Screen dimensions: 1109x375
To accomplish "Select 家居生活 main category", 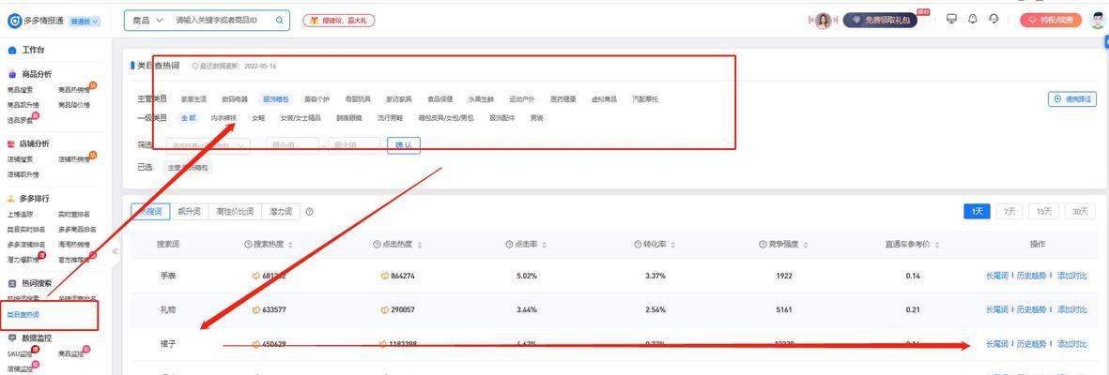I will (x=193, y=99).
